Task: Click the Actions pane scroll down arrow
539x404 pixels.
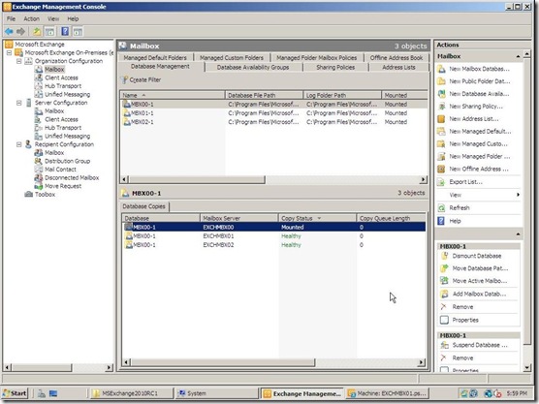Action: coord(527,367)
